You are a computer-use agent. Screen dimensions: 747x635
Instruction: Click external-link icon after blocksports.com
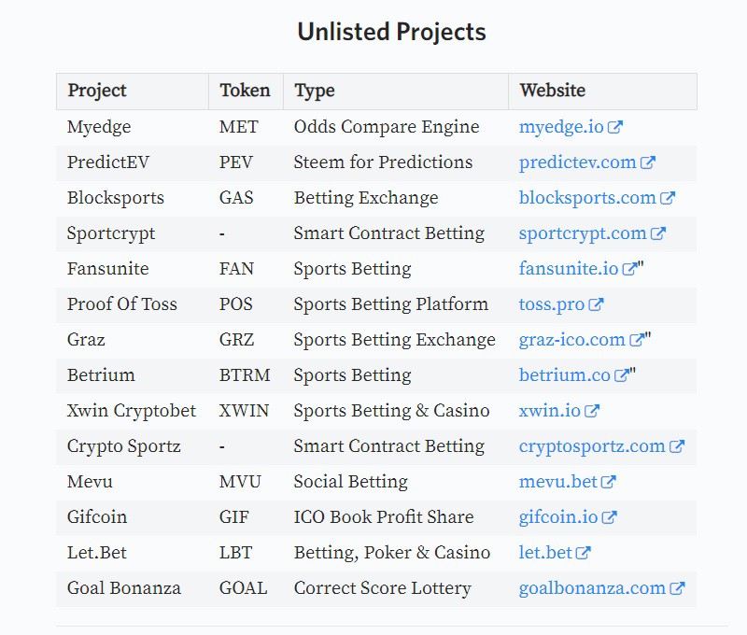pyautogui.click(x=668, y=198)
